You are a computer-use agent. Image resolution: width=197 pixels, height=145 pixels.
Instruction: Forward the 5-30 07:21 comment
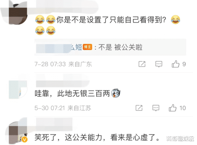point(139,108)
